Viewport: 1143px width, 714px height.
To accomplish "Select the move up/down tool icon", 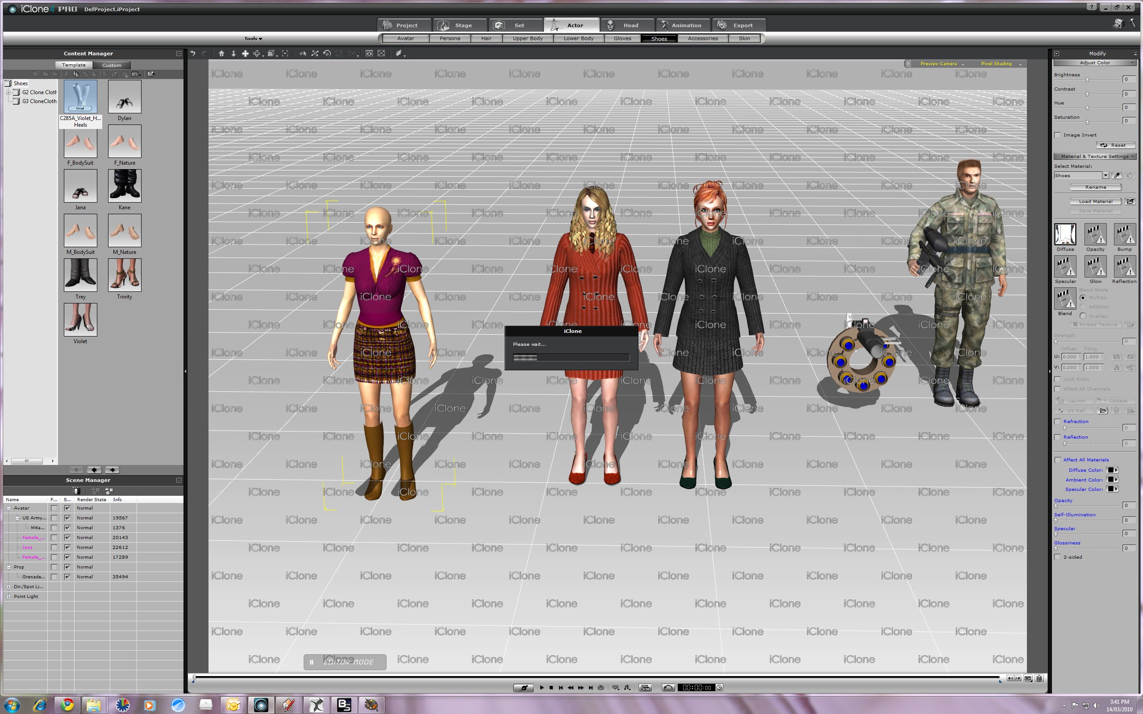I will (x=234, y=54).
